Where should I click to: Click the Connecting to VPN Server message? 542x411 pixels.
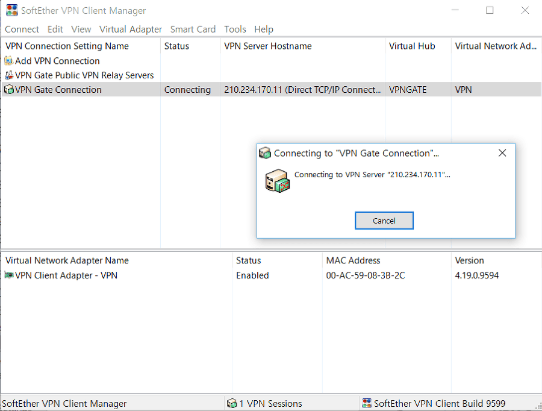(x=372, y=174)
